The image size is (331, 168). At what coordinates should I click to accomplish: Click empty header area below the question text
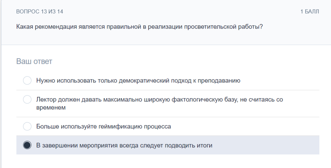pos(166,38)
